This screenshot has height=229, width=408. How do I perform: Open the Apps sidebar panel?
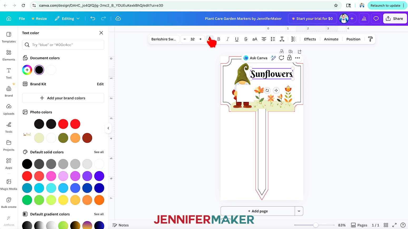pyautogui.click(x=9, y=164)
